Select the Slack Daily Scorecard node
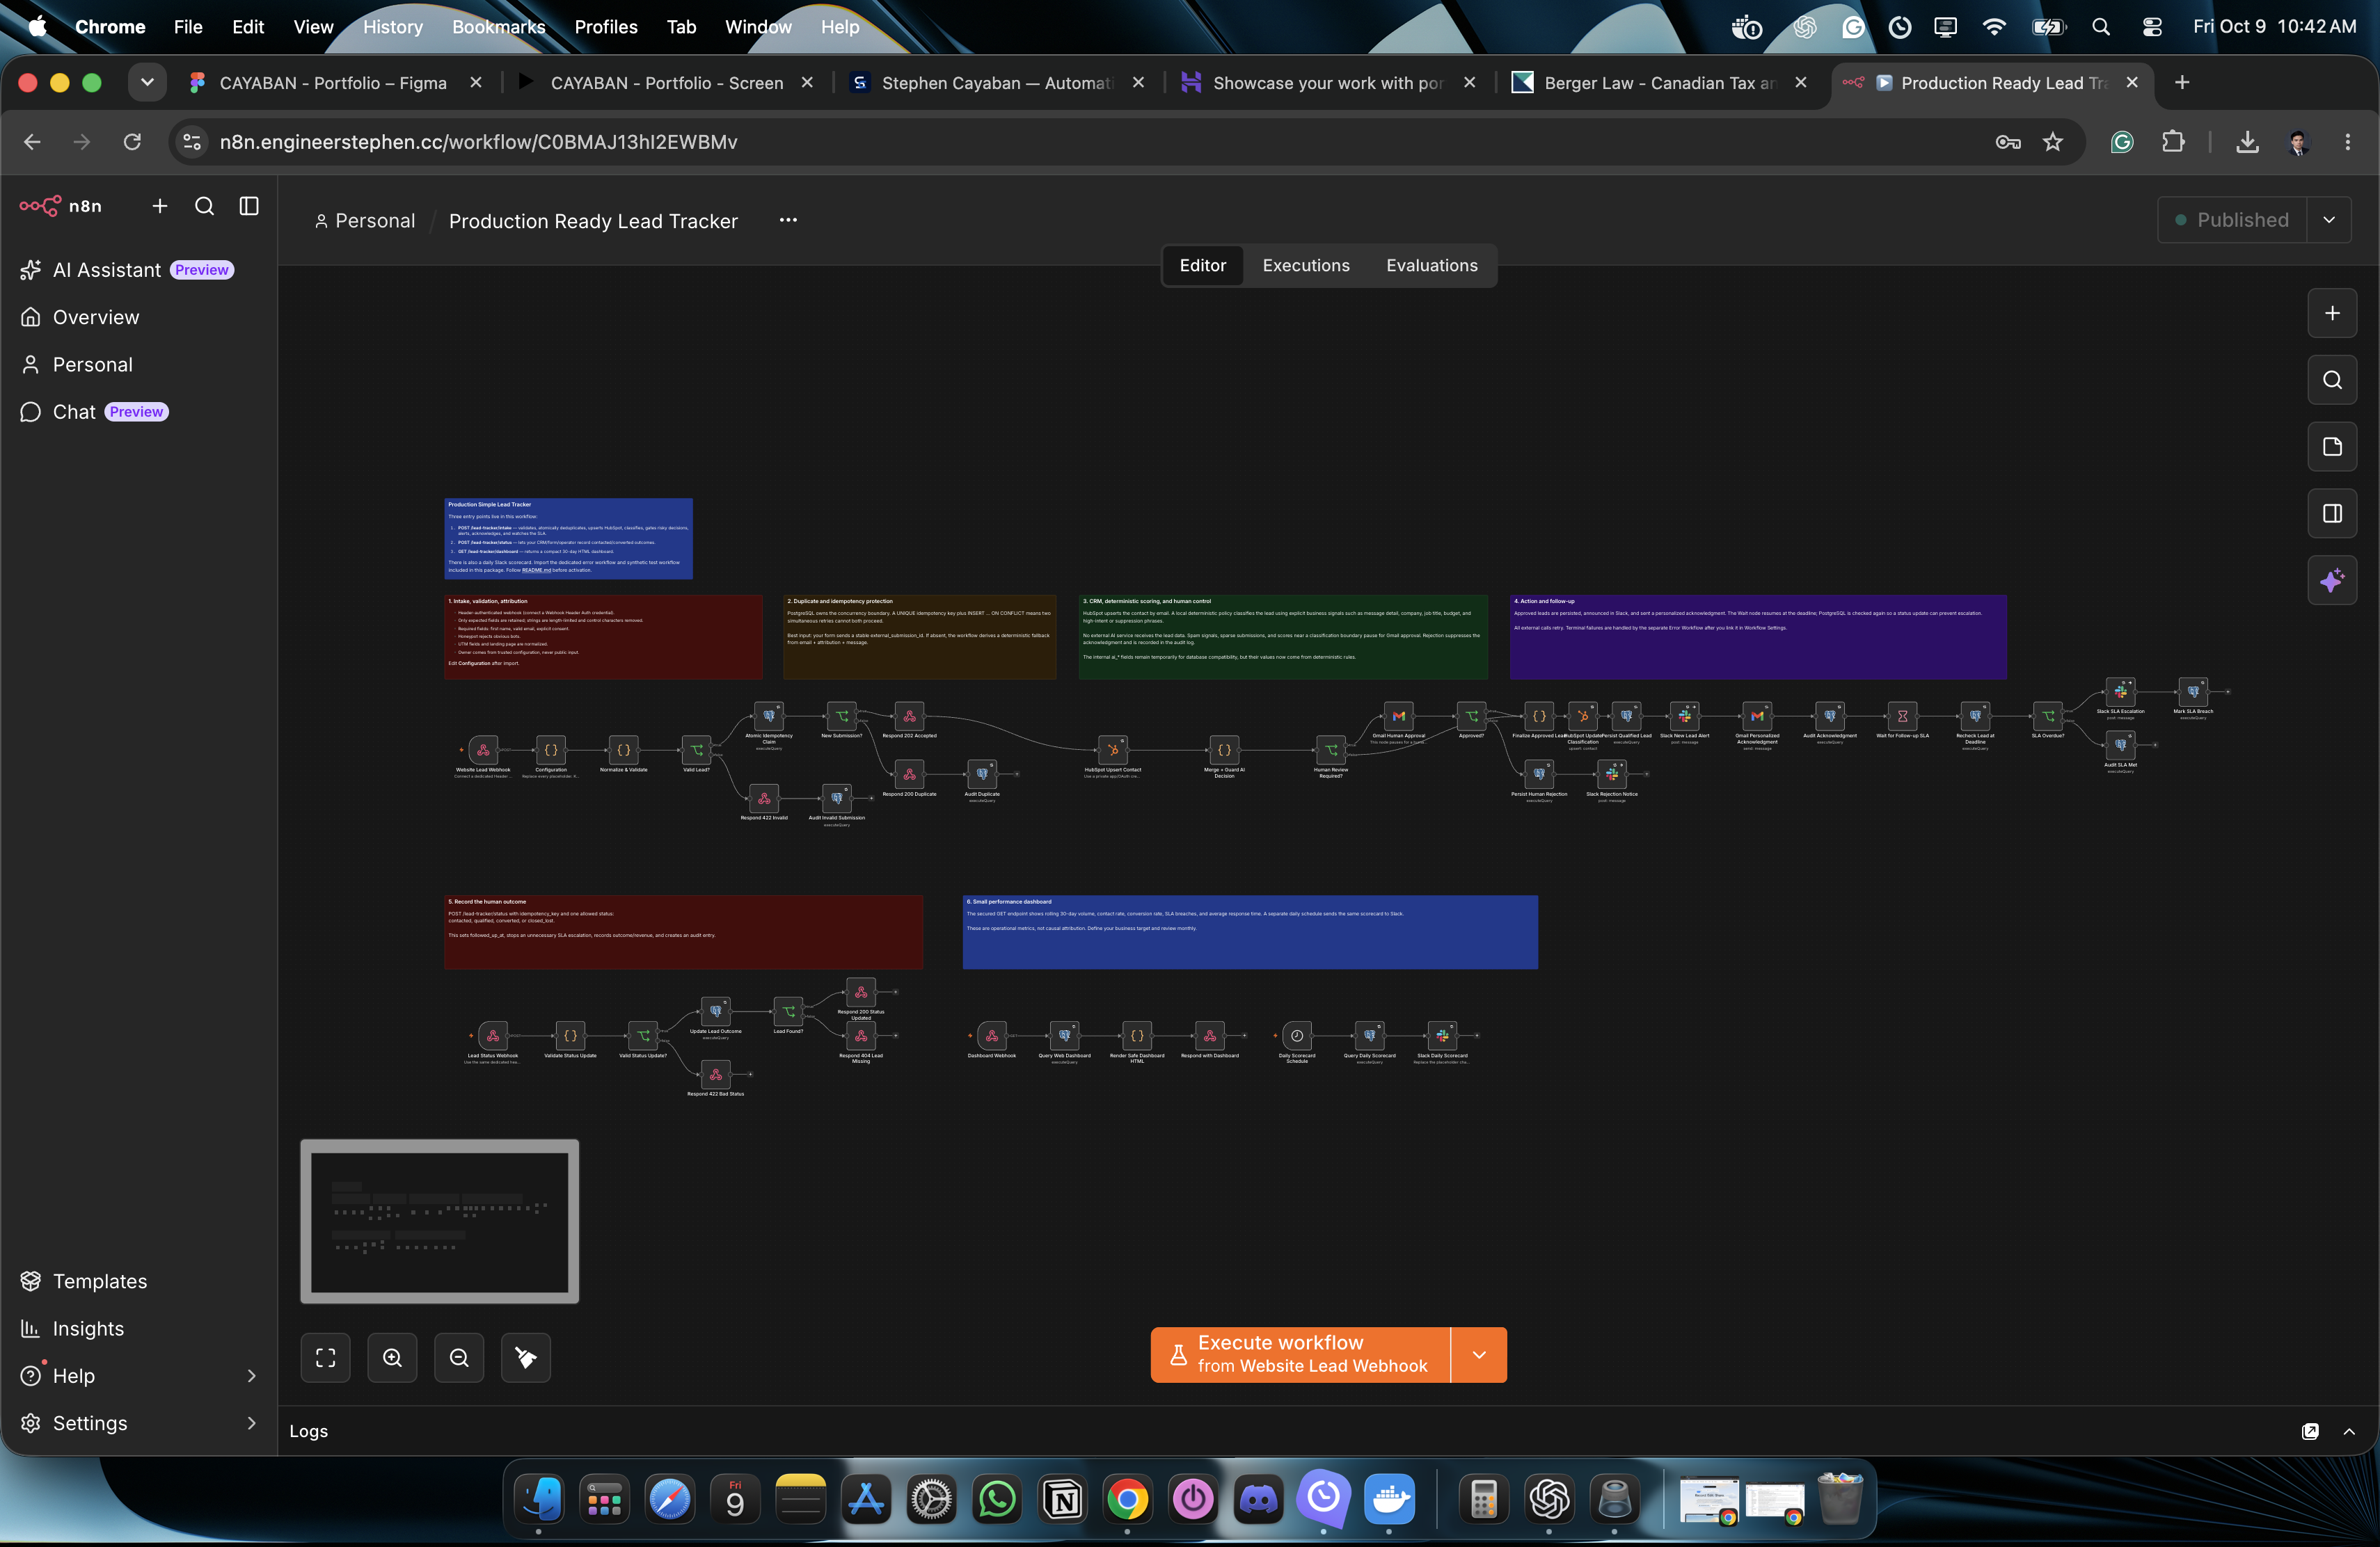 point(1442,1035)
